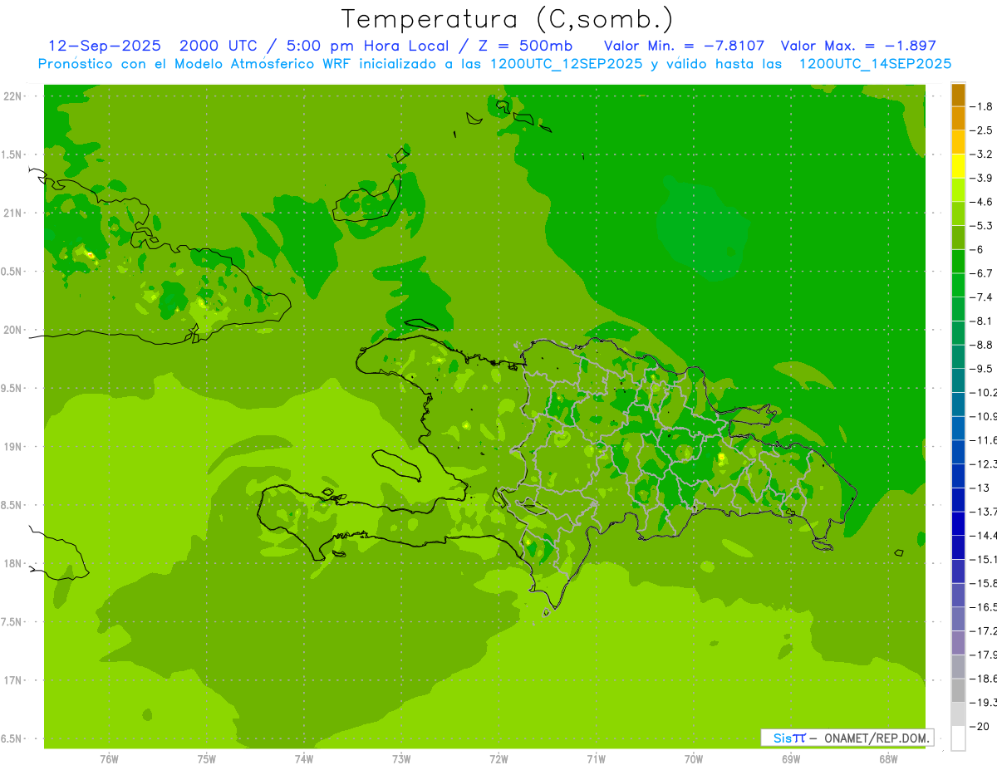Click the "-7.4" colorbar label
The height and width of the screenshot is (770, 997).
[x=982, y=297]
